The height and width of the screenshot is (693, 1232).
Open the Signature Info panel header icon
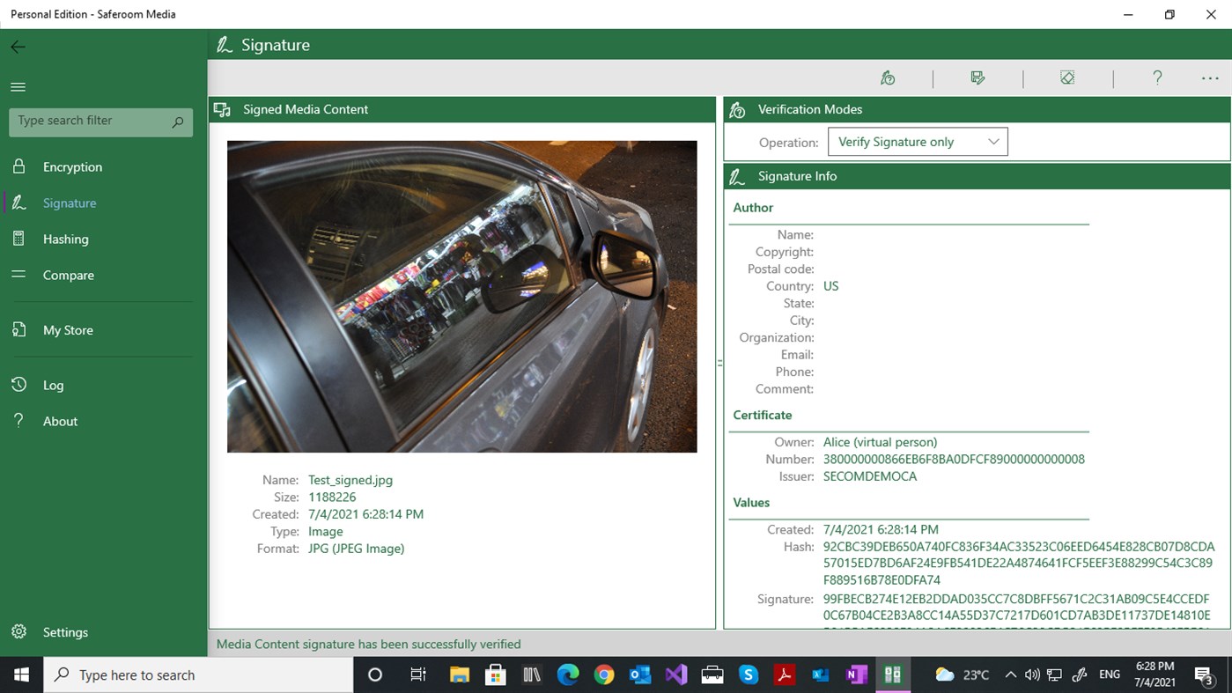point(737,176)
